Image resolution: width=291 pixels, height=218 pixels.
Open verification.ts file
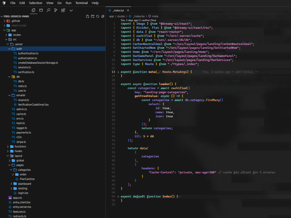pyautogui.click(x=26, y=72)
